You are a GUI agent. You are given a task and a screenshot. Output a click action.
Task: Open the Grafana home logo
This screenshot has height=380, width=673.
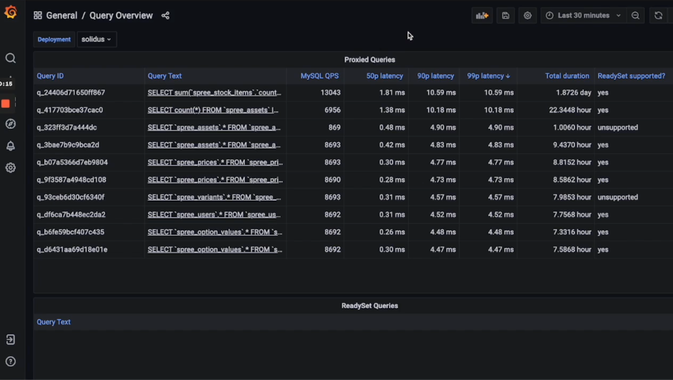tap(11, 12)
